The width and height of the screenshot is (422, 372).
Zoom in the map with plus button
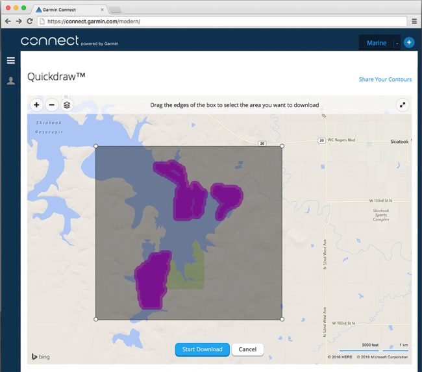tap(36, 105)
